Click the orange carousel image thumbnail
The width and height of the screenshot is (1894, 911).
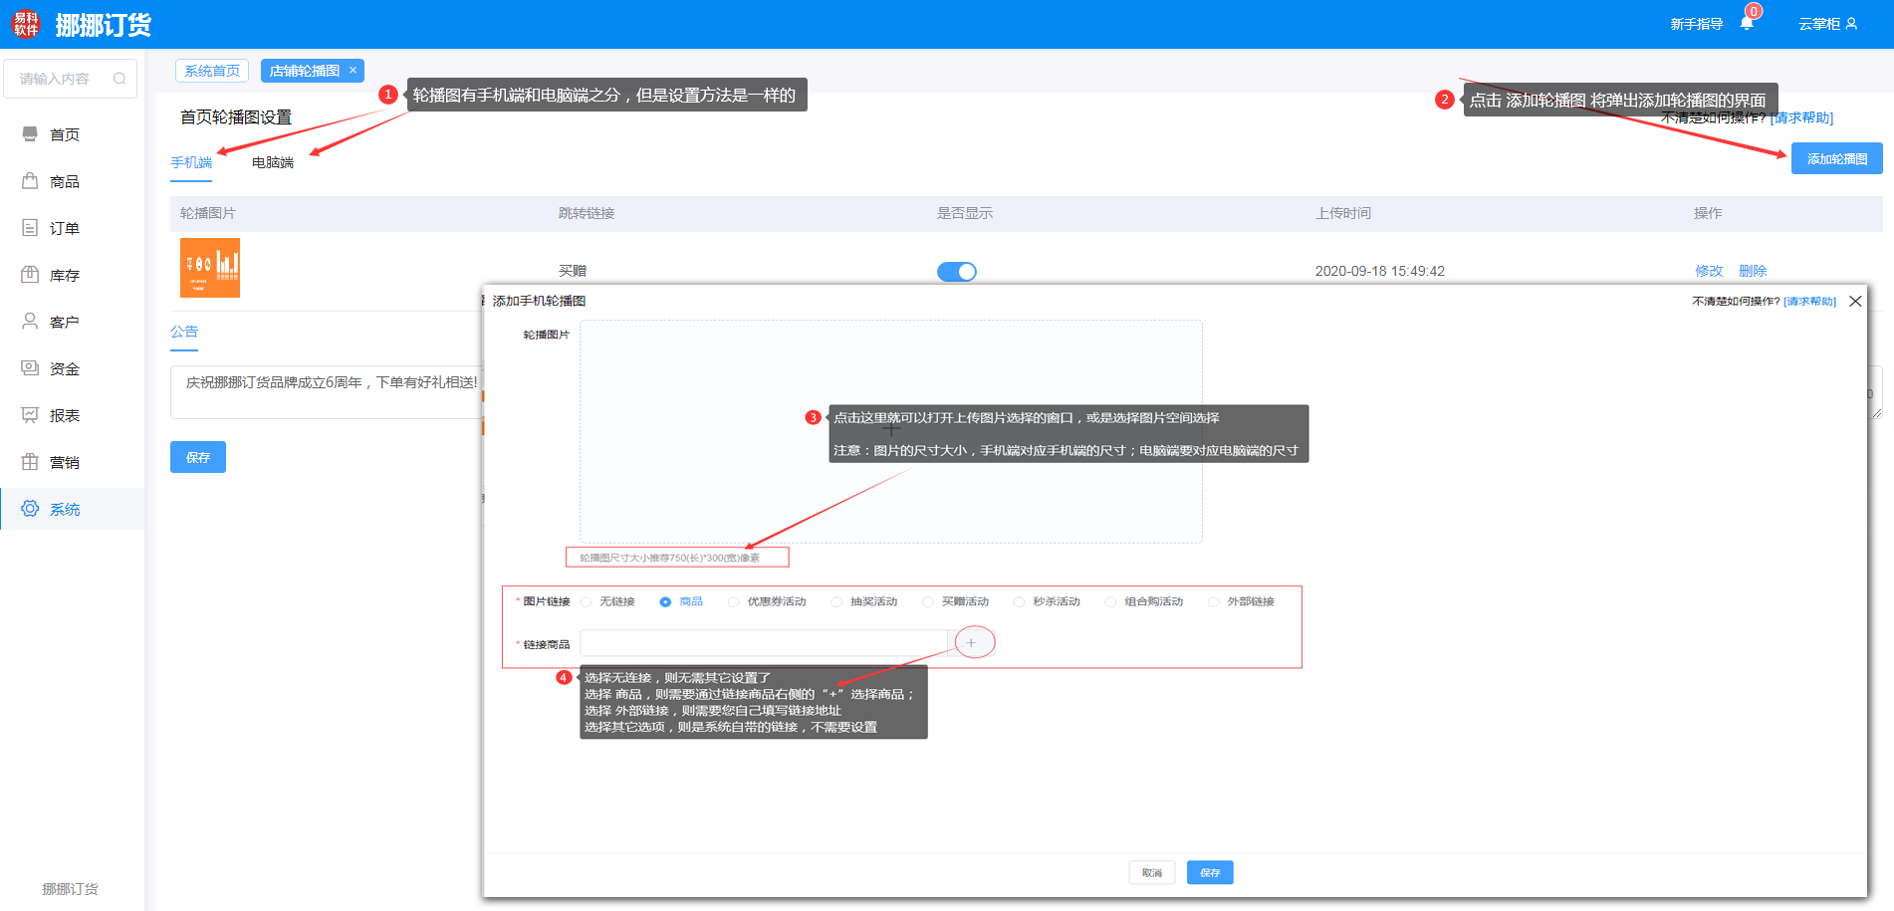click(x=210, y=268)
